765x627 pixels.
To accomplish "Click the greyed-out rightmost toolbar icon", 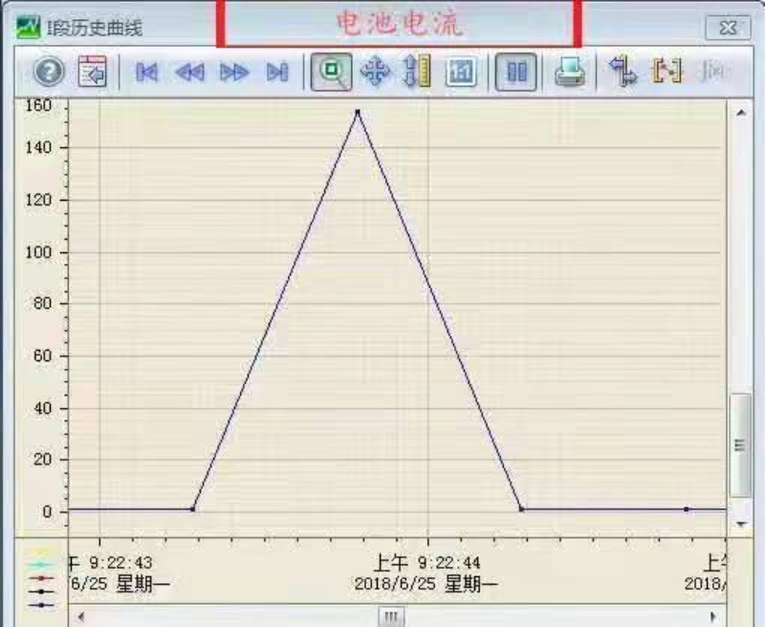I will [713, 72].
